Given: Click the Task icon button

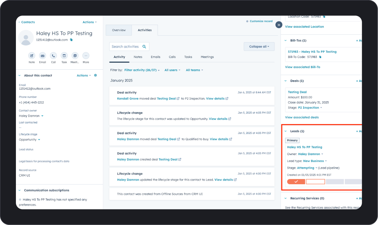Looking at the screenshot, I should [x=64, y=56].
